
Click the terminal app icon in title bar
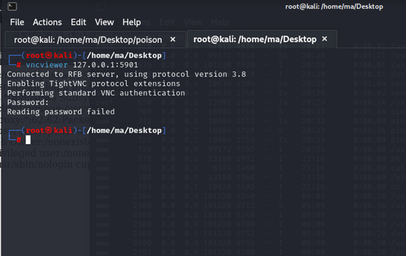(x=13, y=7)
